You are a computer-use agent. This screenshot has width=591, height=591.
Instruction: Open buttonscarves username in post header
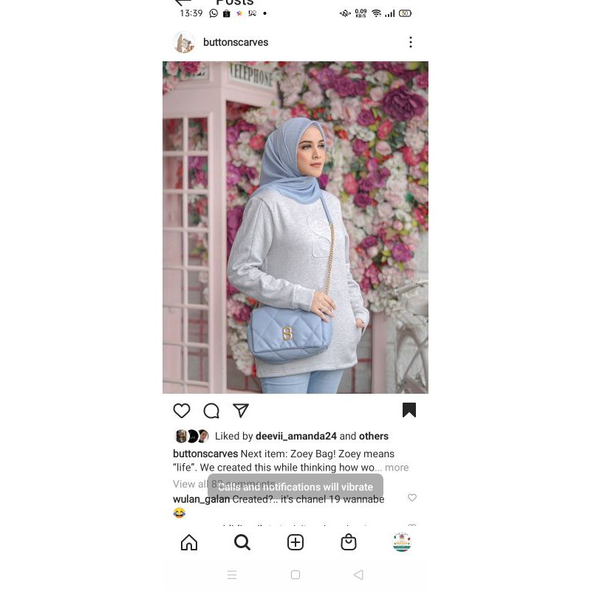pyautogui.click(x=236, y=42)
